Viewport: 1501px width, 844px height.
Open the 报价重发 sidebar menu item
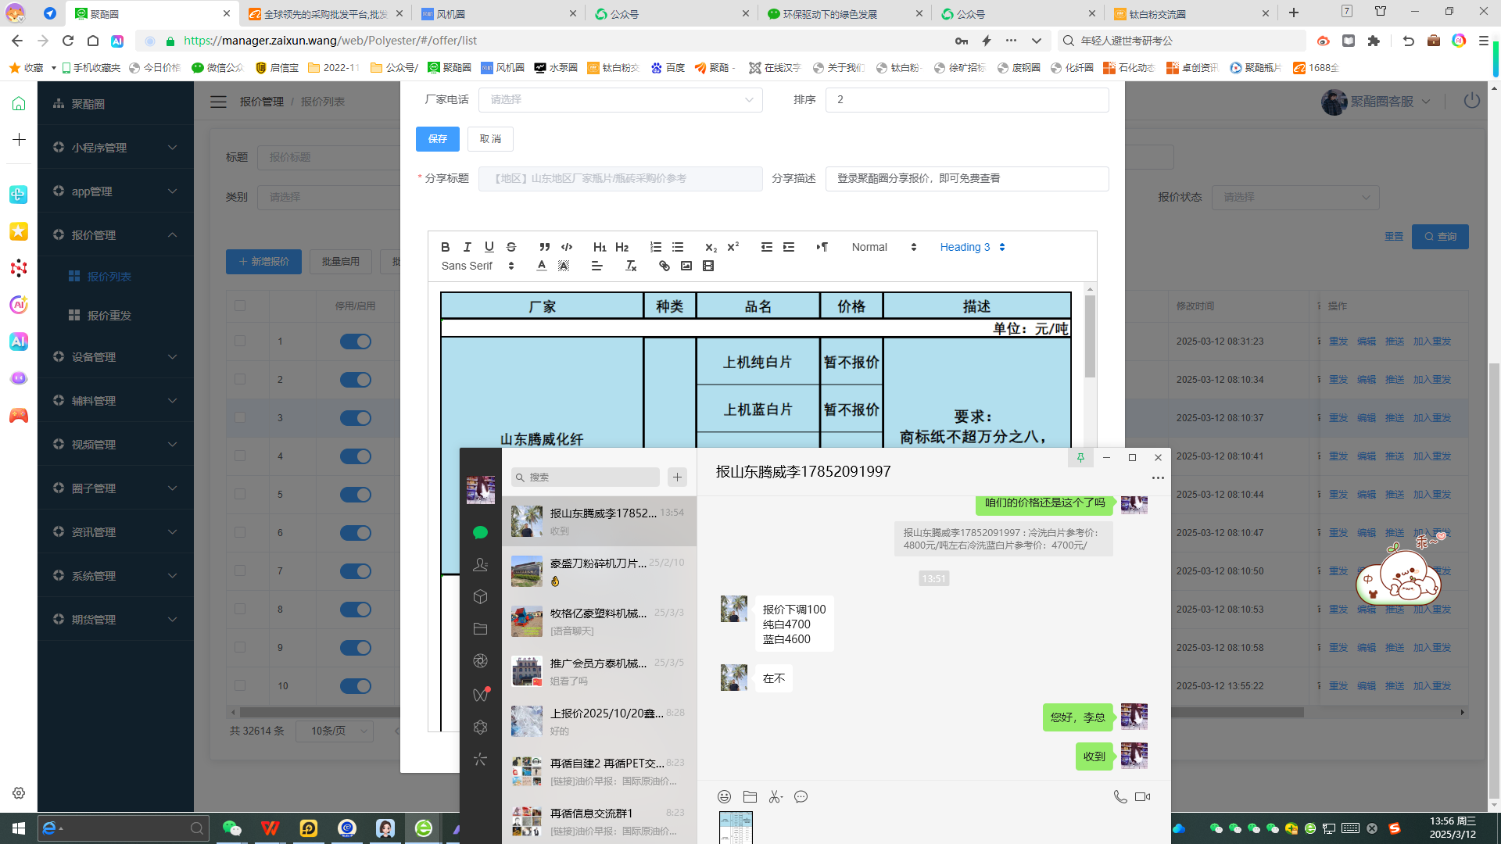coord(109,315)
